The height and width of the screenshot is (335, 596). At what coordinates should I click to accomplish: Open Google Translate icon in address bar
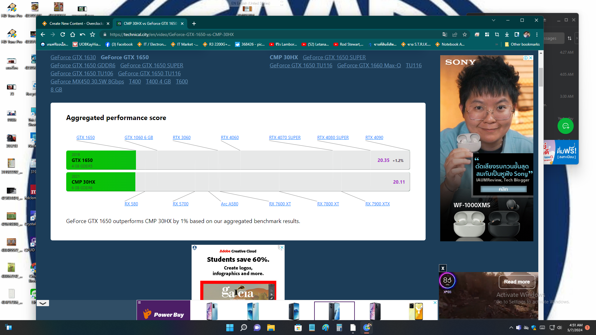[445, 34]
